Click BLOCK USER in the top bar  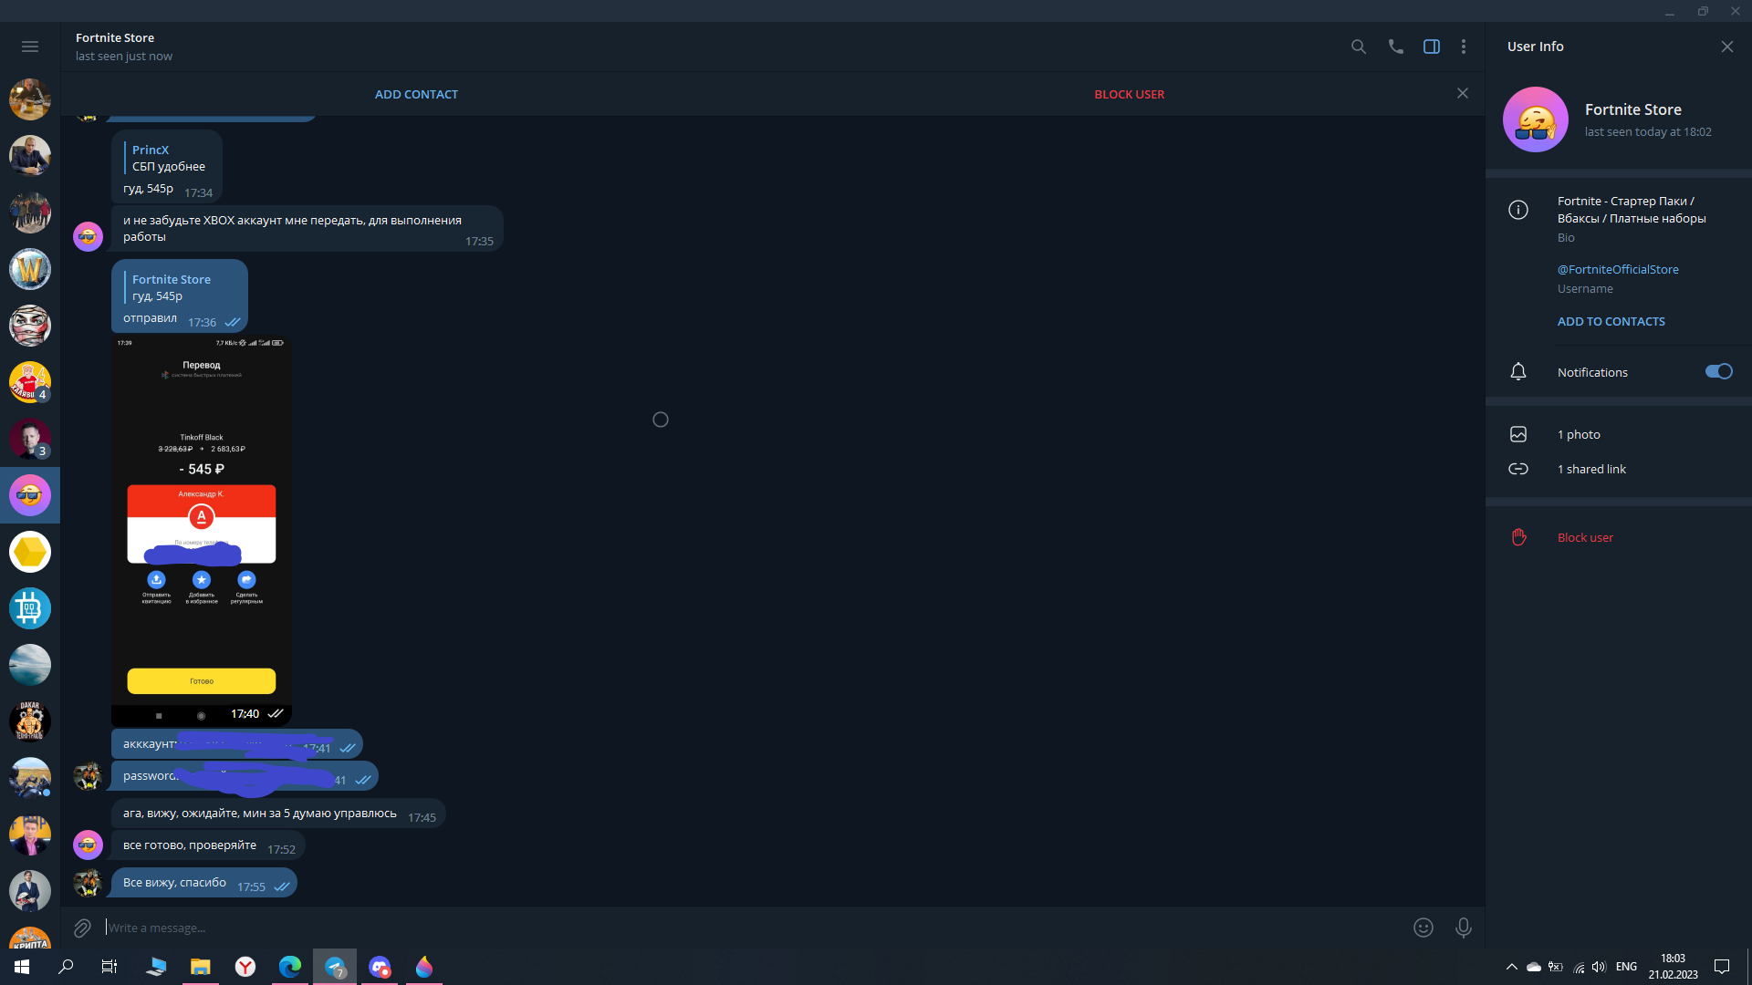click(x=1130, y=94)
